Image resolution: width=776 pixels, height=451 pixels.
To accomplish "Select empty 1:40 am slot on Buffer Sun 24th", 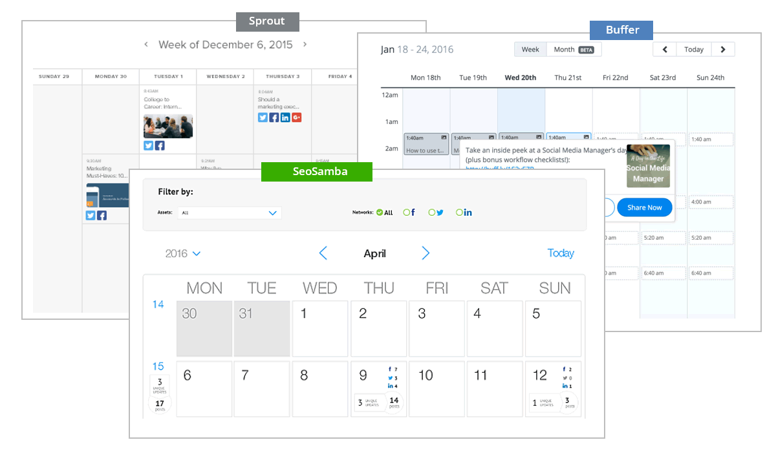I will coord(711,140).
